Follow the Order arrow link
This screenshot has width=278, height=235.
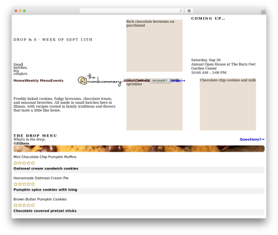coord(178,81)
